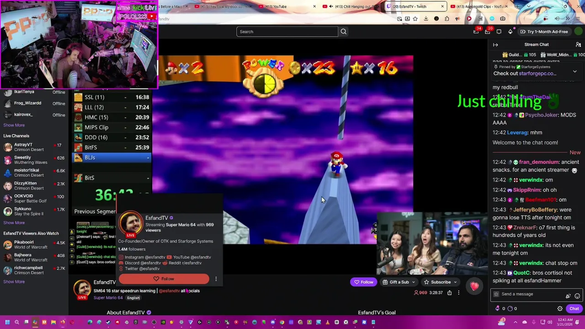Show More offline followed channels
585x329 pixels.
click(14, 125)
